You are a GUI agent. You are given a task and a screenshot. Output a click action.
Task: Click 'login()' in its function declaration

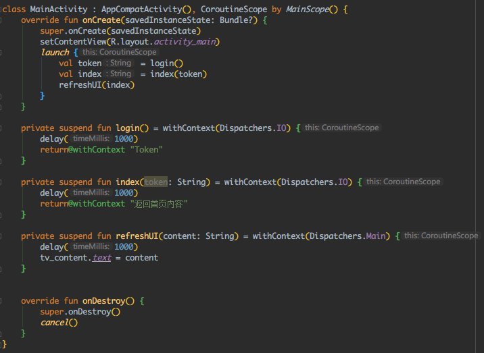(132, 128)
